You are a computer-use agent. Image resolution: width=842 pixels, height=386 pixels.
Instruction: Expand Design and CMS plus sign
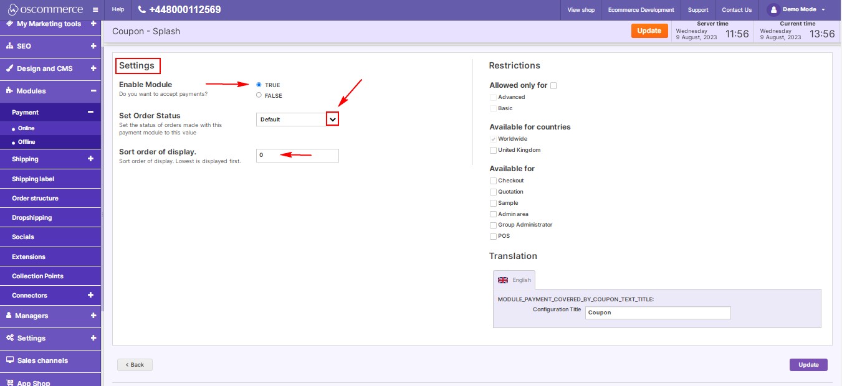tap(93, 68)
